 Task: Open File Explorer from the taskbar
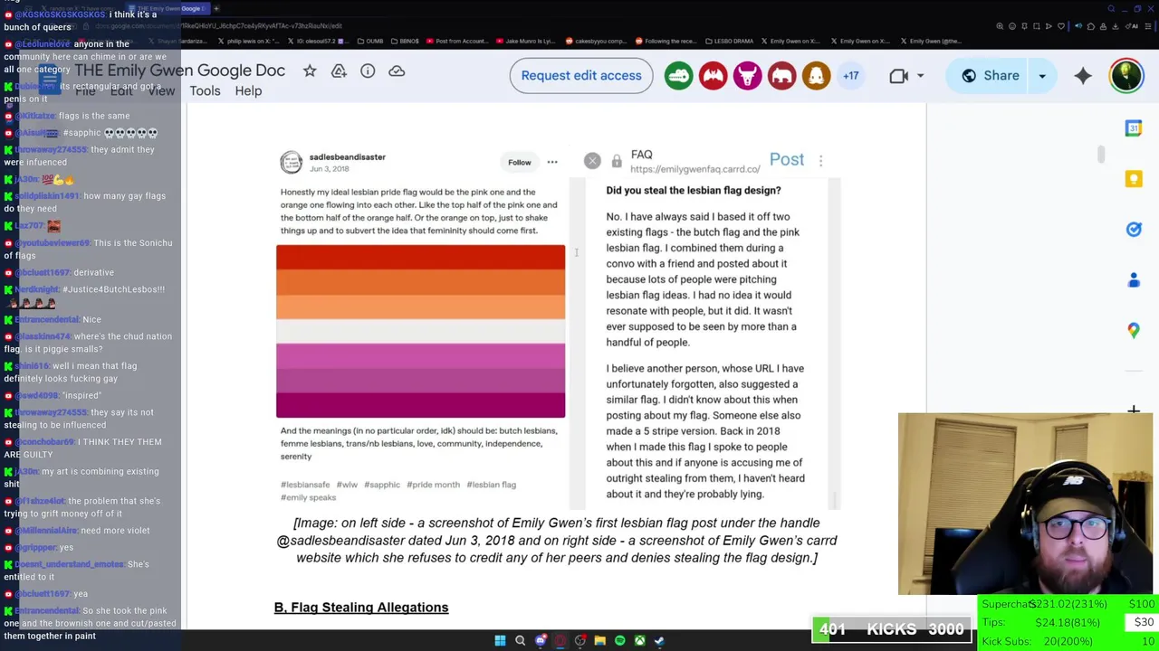[x=599, y=640]
